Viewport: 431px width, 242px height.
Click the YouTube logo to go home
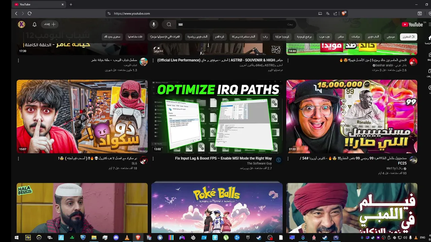412,24
